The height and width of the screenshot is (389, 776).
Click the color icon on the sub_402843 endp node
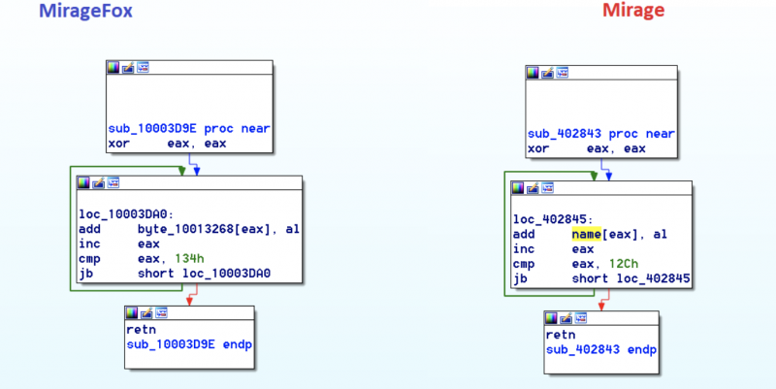pyautogui.click(x=552, y=317)
